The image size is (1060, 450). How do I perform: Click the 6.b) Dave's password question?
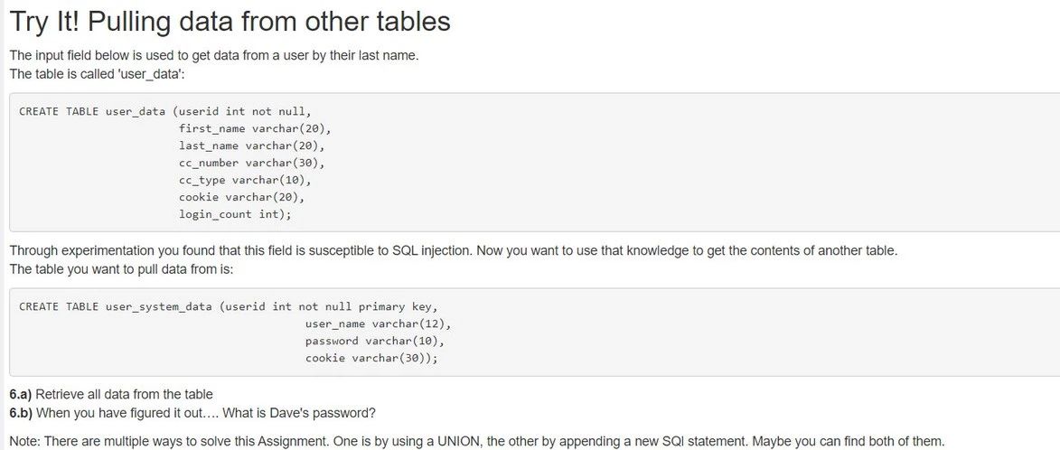click(192, 412)
